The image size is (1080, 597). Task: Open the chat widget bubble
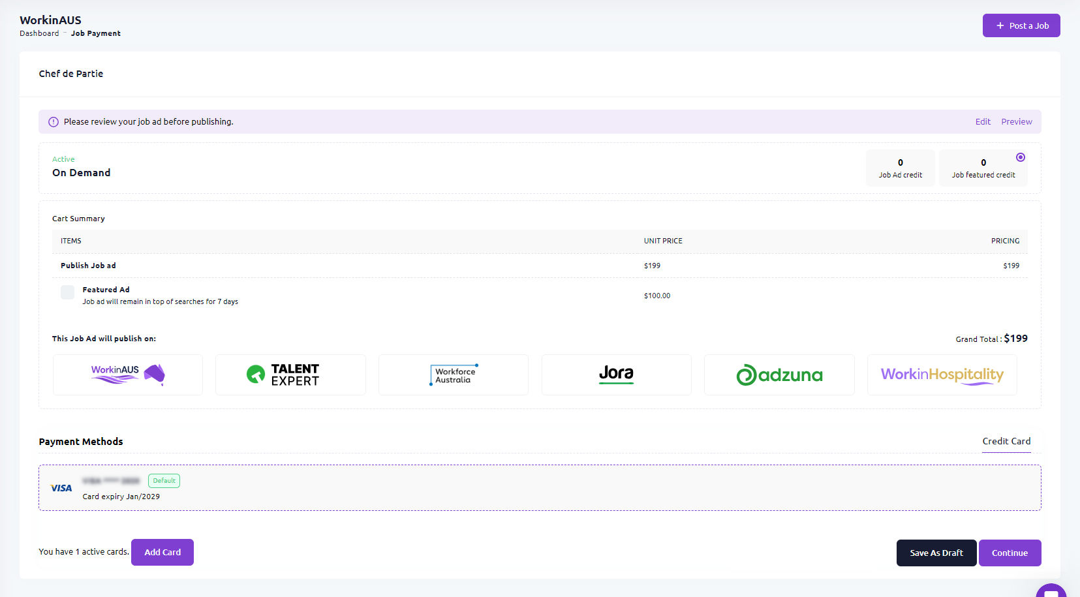(x=1051, y=591)
